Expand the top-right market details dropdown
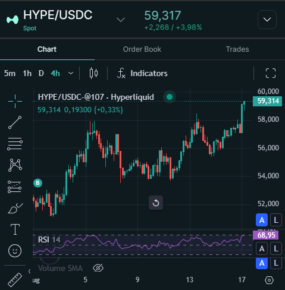Viewport: 285px width, 290px height. click(267, 20)
